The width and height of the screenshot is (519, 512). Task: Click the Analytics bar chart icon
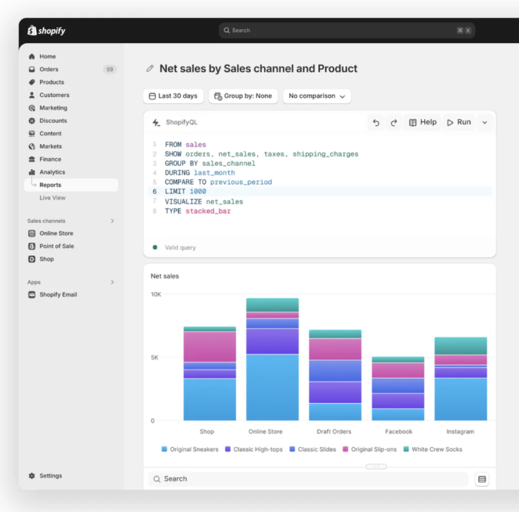pyautogui.click(x=32, y=172)
